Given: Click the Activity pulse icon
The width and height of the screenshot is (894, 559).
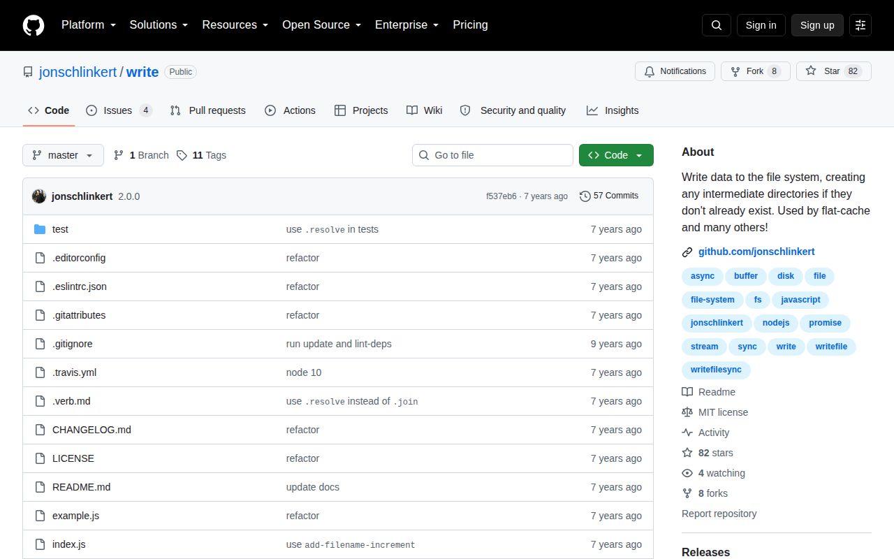Looking at the screenshot, I should pyautogui.click(x=687, y=433).
